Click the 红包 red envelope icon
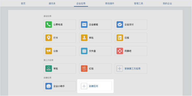 [x=84, y=69]
